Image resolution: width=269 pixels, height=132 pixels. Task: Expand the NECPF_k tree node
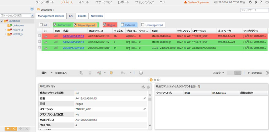point(5,34)
